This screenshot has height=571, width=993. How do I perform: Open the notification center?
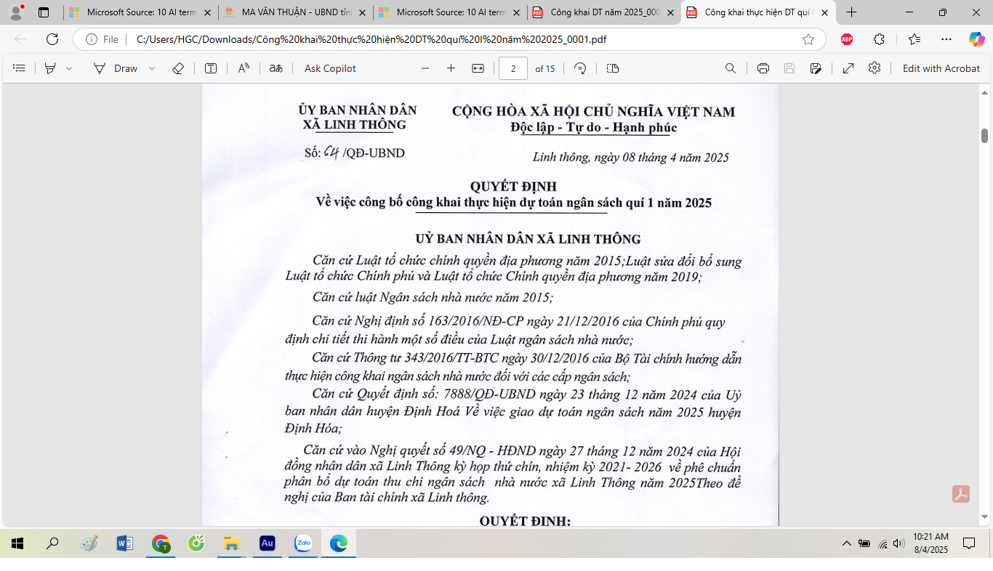pos(968,543)
